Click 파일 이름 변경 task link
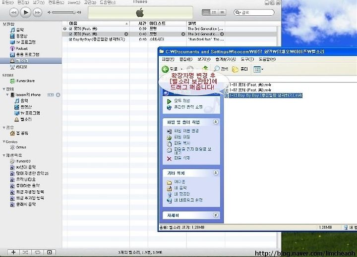The height and width of the screenshot is (257, 357). [186, 131]
